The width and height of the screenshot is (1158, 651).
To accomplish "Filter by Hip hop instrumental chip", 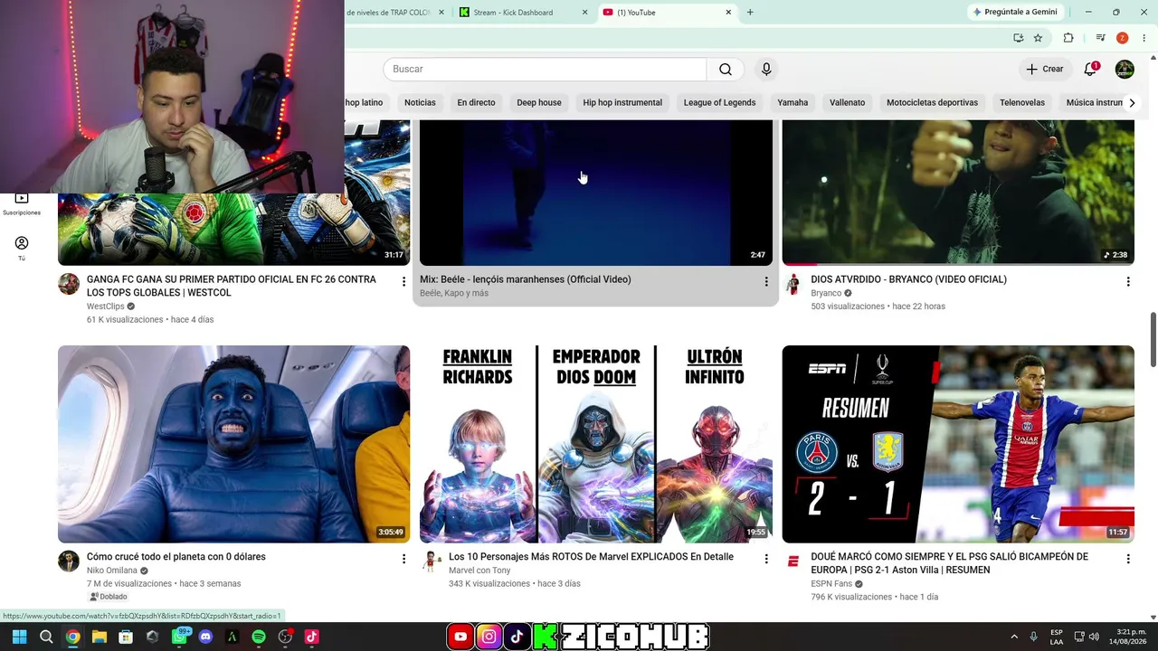I will pos(622,103).
